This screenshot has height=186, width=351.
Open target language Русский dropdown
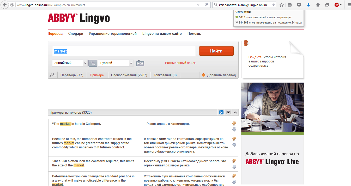click(x=116, y=63)
